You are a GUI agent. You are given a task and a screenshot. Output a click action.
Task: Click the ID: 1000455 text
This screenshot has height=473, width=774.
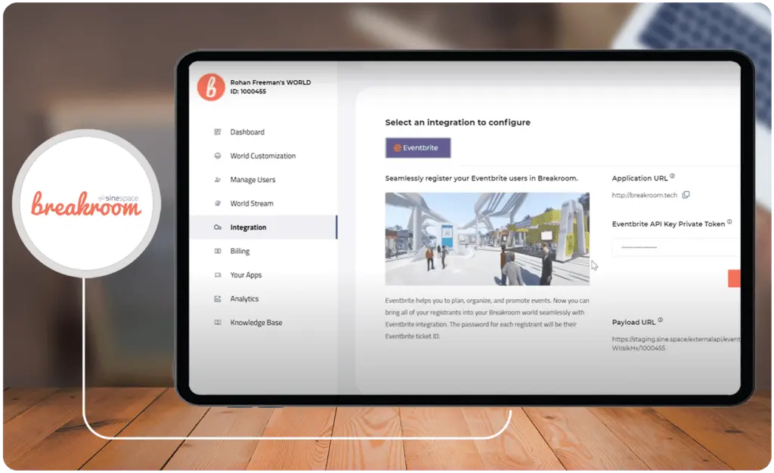click(x=248, y=91)
